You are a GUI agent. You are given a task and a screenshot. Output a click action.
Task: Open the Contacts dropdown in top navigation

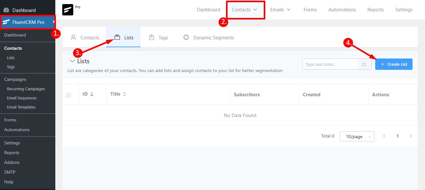pos(245,10)
